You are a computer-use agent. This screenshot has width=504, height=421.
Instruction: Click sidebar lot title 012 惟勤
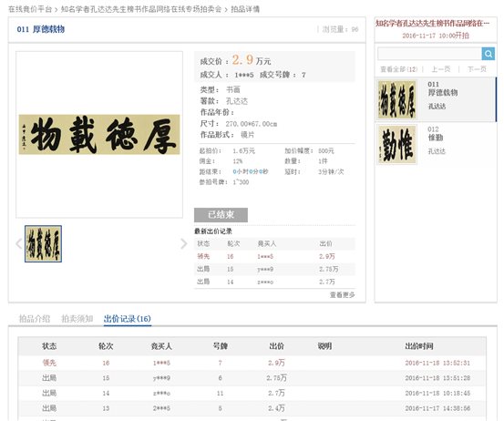tap(436, 134)
